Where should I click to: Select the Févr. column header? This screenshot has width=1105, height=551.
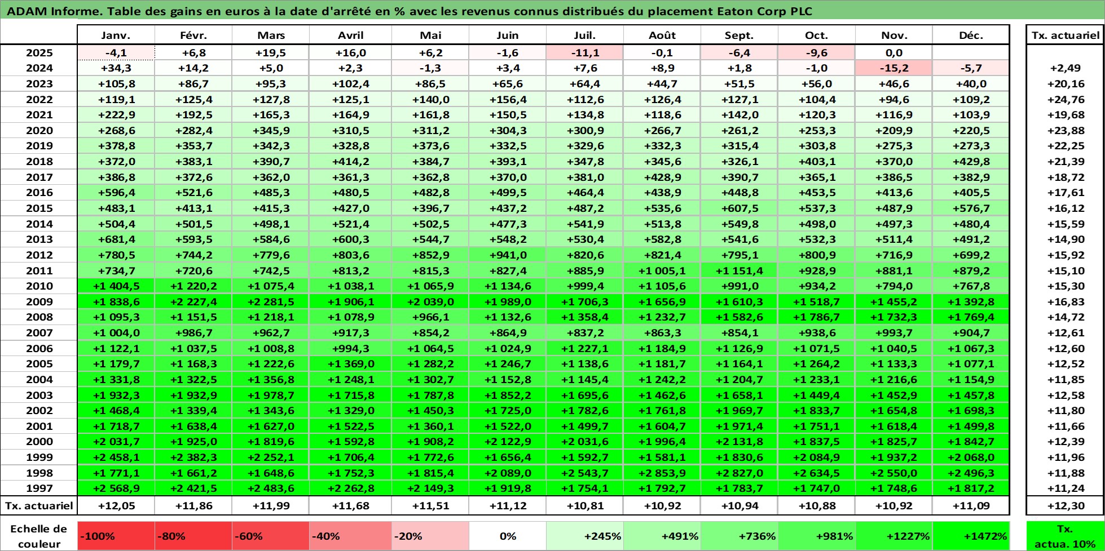click(193, 35)
